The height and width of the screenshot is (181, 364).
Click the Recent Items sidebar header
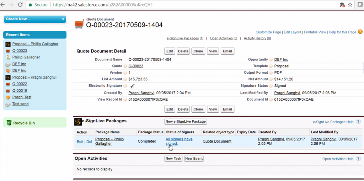[35, 35]
